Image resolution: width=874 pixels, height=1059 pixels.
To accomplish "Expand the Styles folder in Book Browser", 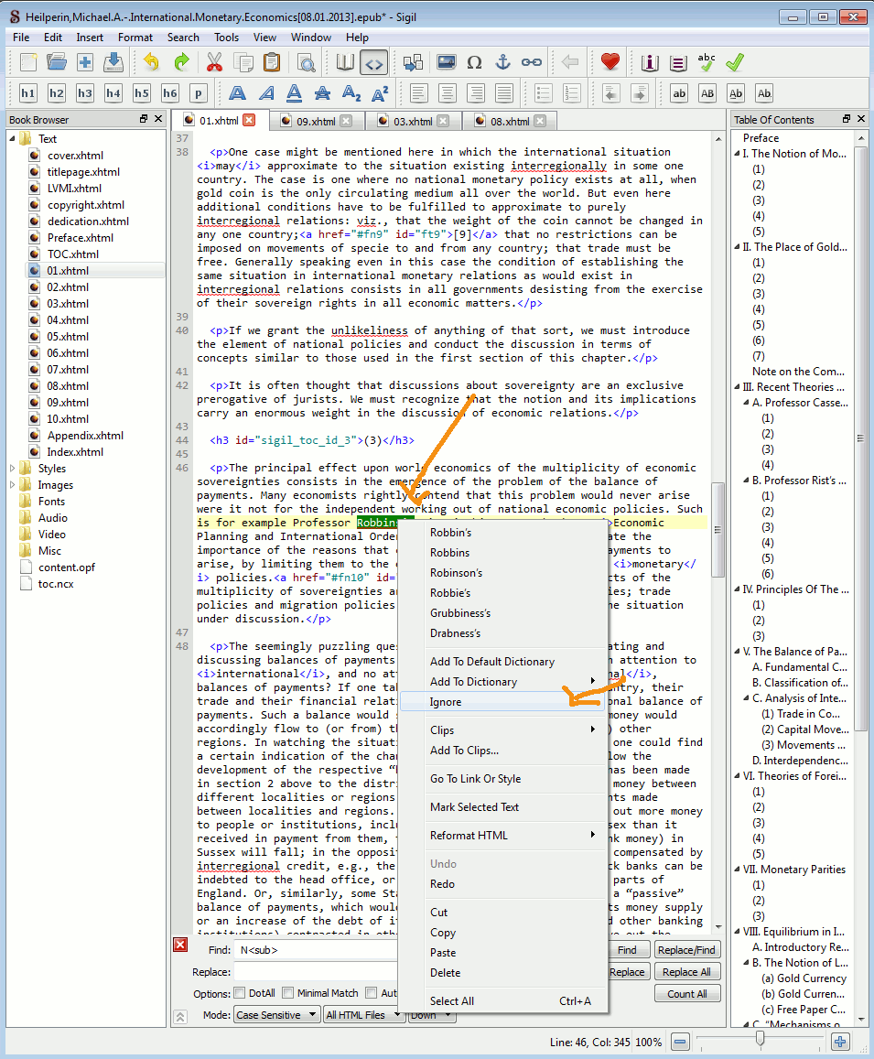I will tap(13, 469).
